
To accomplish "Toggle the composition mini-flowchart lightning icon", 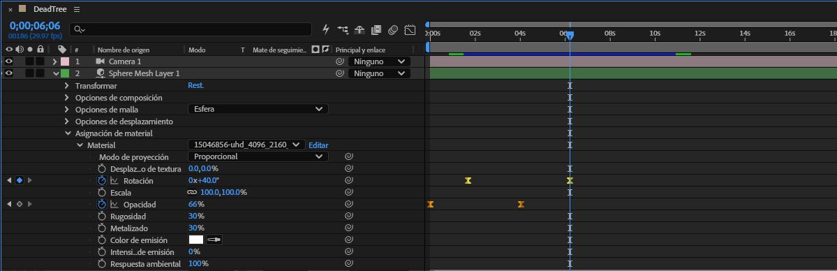I will pyautogui.click(x=326, y=30).
